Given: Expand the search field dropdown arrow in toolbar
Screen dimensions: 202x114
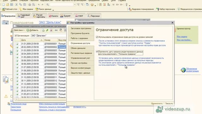Looking at the screenshot, I should pyautogui.click(x=74, y=5).
